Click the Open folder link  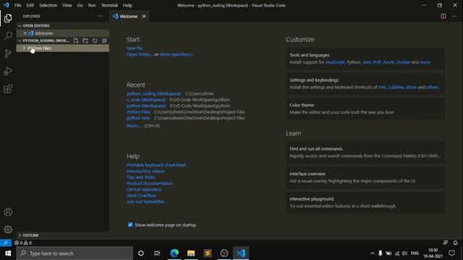(140, 54)
